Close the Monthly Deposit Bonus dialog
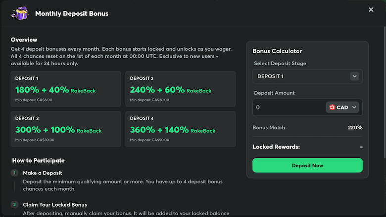The image size is (386, 217). [371, 9]
